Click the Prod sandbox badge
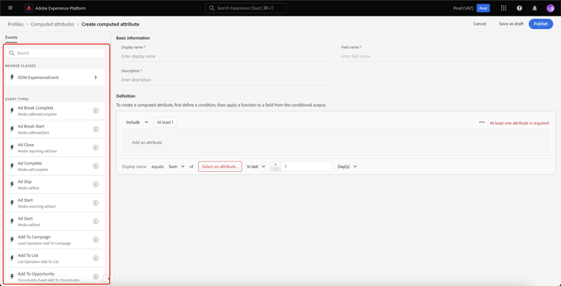Viewport: 561px width, 286px height. pyautogui.click(x=483, y=8)
